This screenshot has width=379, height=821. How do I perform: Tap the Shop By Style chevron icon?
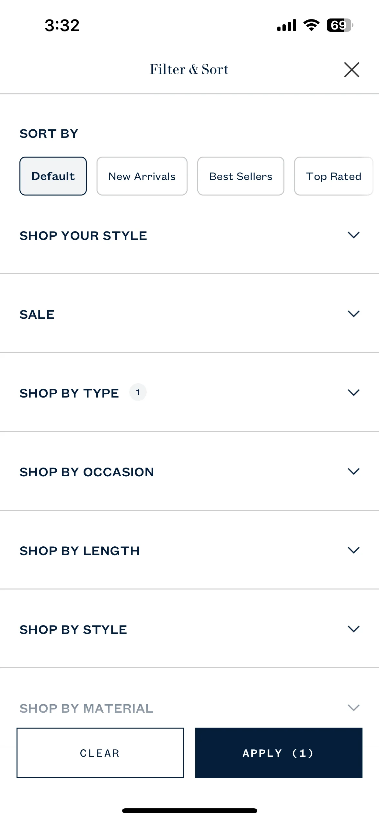[x=353, y=629]
